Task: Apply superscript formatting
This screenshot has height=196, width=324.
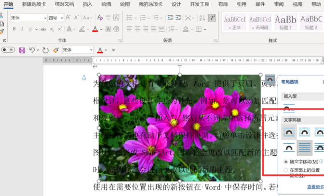Action: 60,29
